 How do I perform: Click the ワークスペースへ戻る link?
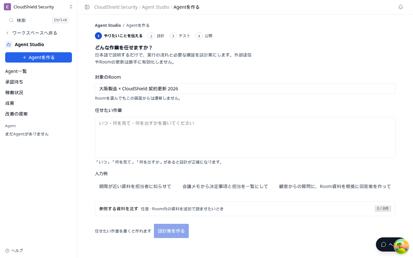pos(35,33)
